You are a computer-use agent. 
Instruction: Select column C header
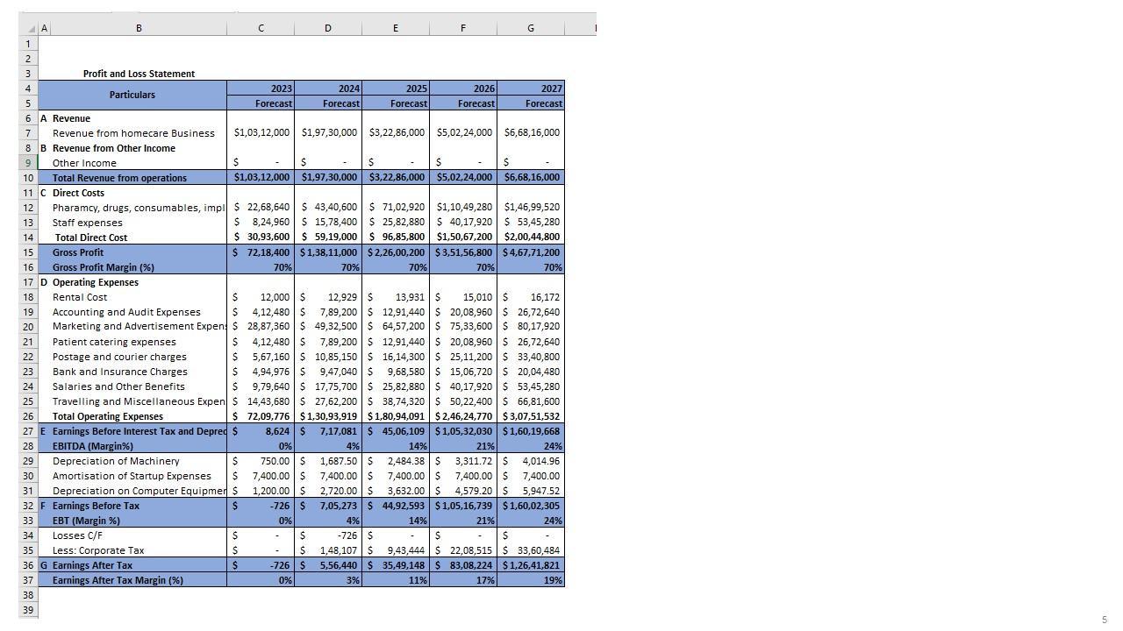point(261,28)
